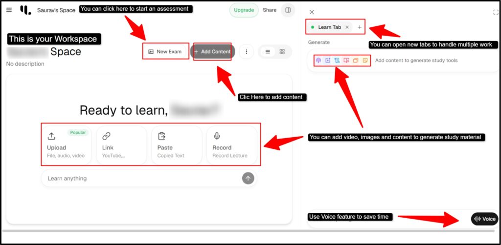Click the Popular badge on Upload
Image resolution: width=501 pixels, height=245 pixels.
[x=78, y=133]
